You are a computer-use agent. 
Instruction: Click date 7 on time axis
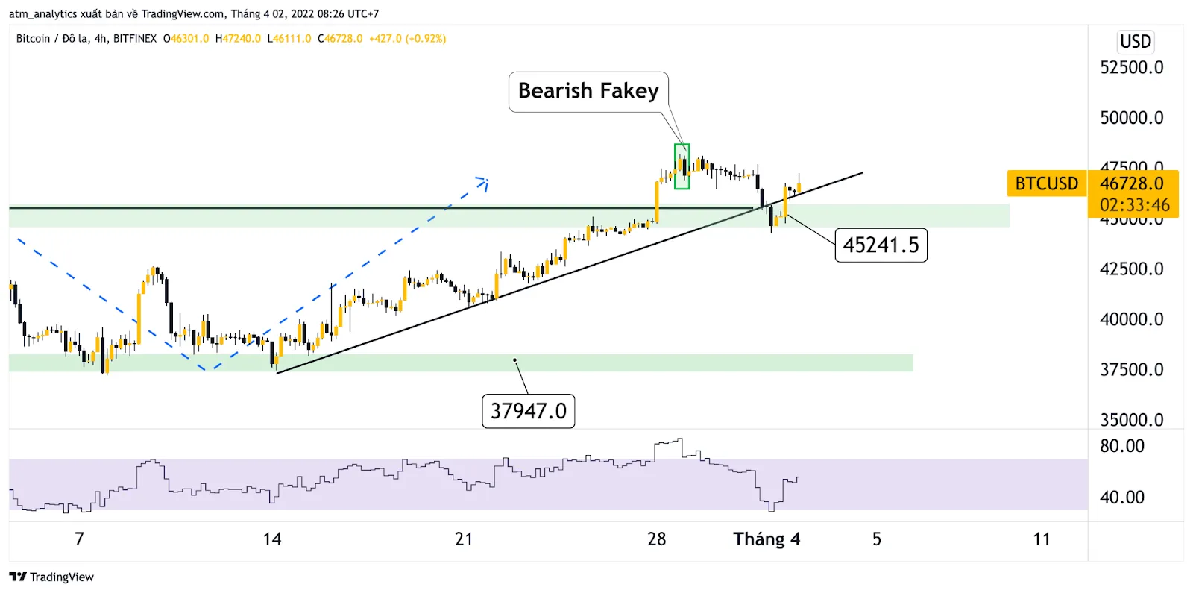(x=80, y=539)
